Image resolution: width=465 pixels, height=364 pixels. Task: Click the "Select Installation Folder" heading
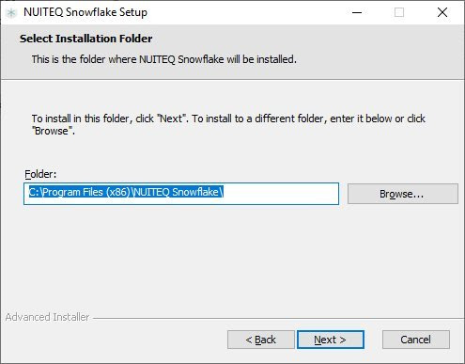pos(86,39)
